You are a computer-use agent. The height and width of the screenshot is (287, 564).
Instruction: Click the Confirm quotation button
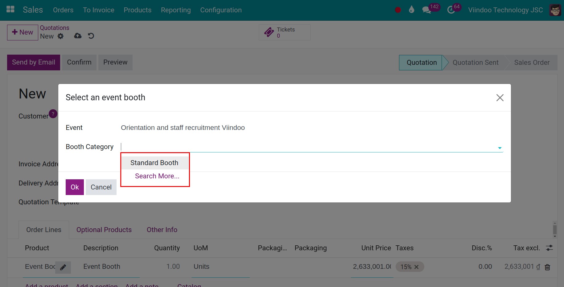(x=79, y=62)
